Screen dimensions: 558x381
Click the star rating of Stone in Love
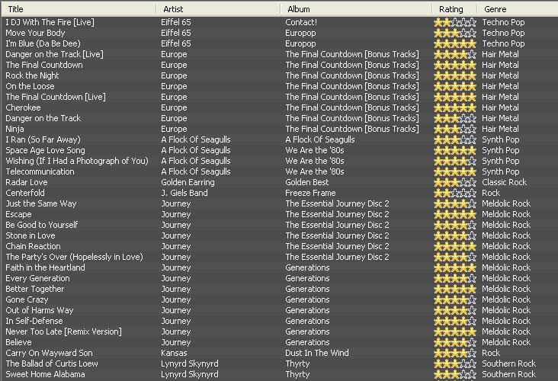(455, 236)
